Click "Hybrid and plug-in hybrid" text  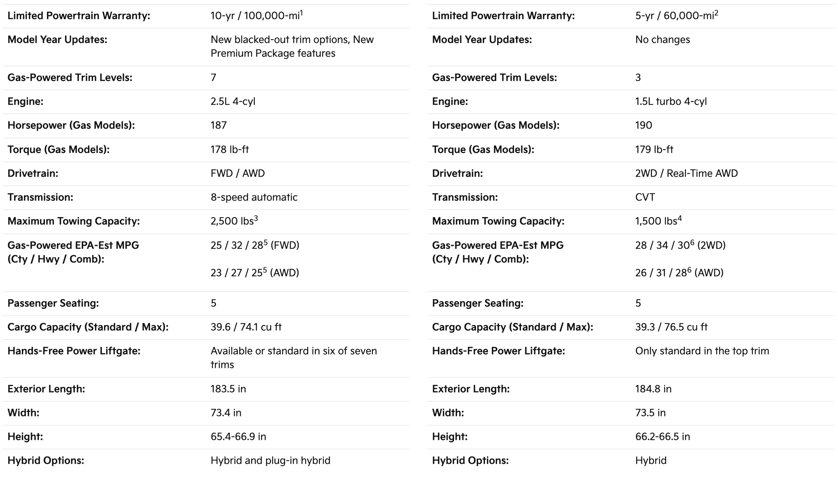[x=270, y=461]
